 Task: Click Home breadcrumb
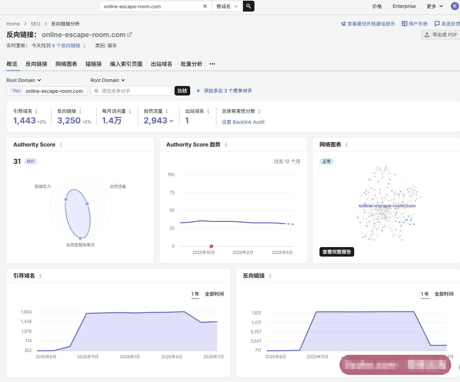click(13, 24)
